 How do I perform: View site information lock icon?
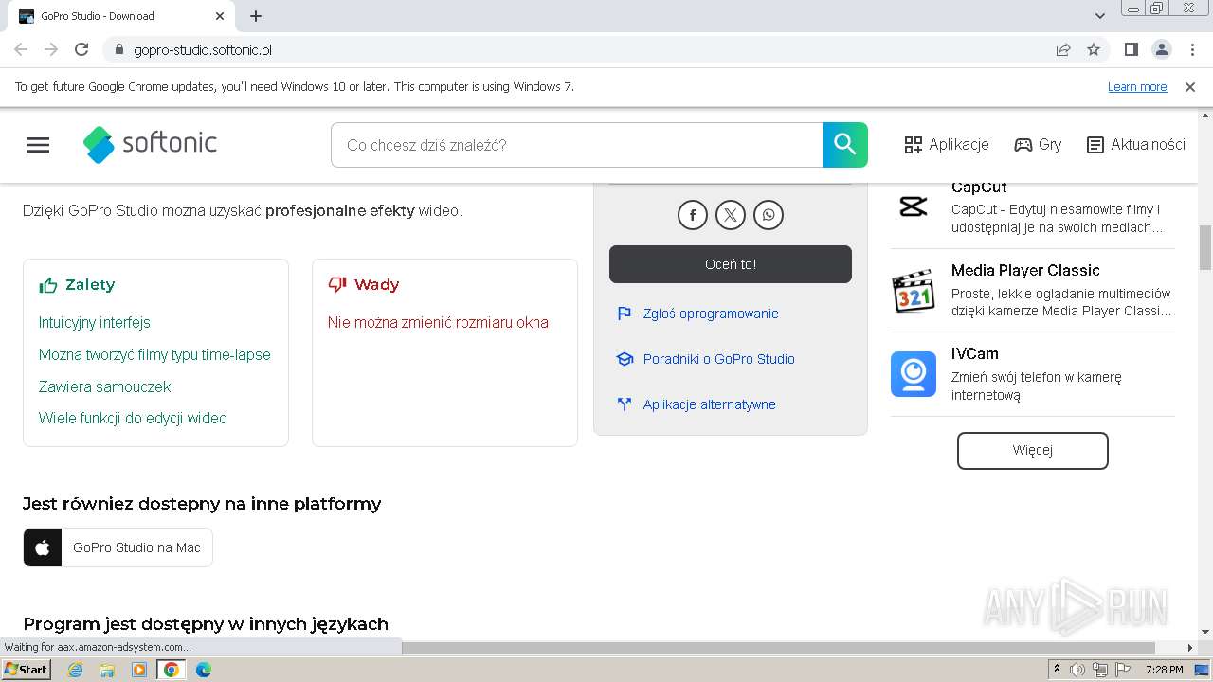coord(118,49)
